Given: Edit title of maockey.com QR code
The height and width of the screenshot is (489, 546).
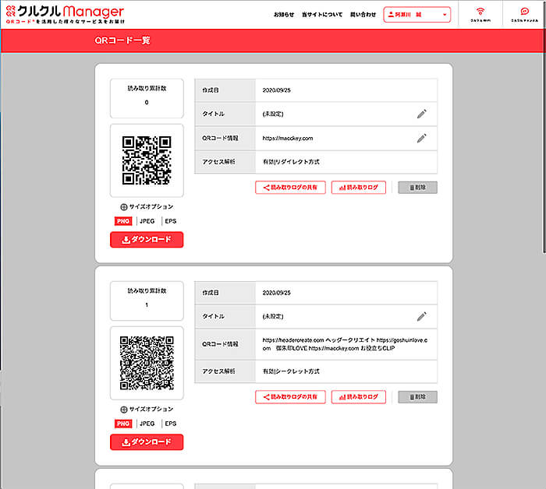Looking at the screenshot, I should click(421, 114).
